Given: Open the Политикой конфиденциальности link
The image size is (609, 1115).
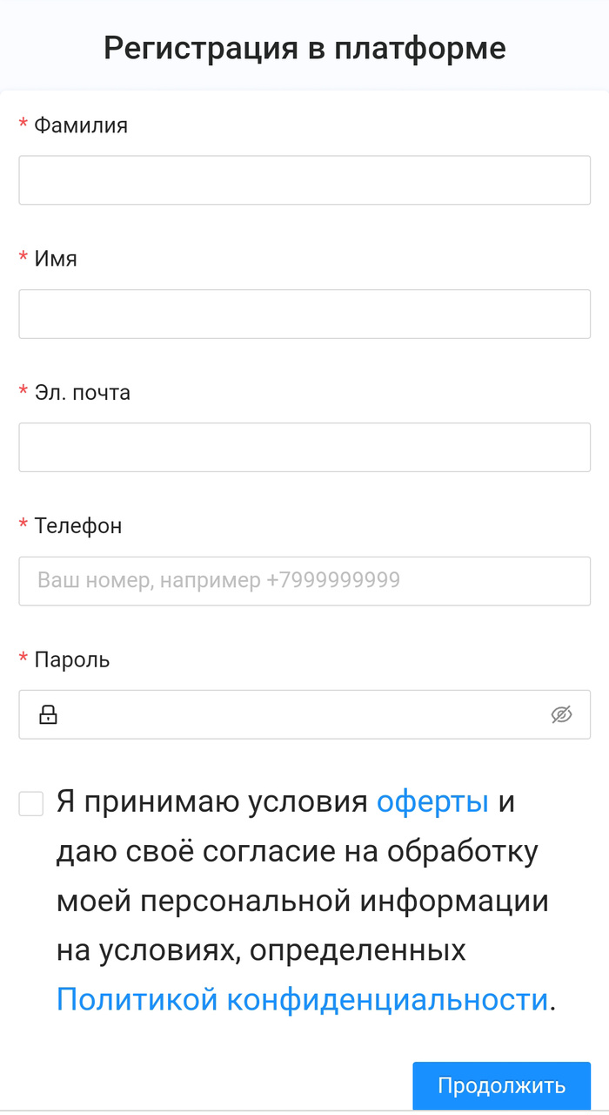Looking at the screenshot, I should pyautogui.click(x=303, y=999).
